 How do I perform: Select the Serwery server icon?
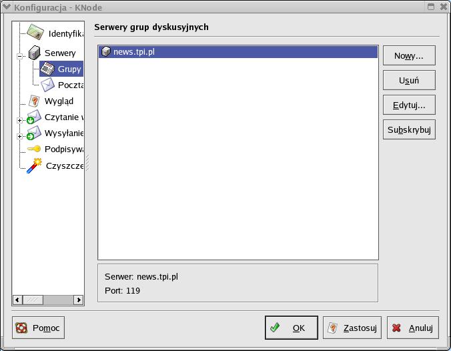pos(35,53)
